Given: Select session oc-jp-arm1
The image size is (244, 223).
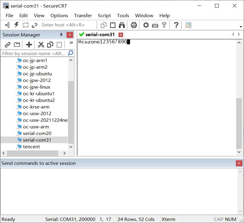Looking at the screenshot, I should [35, 61].
